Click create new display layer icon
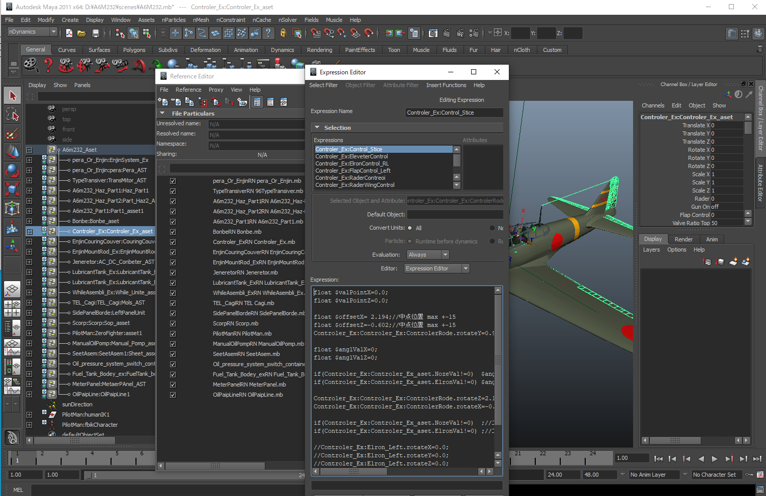 coord(733,262)
